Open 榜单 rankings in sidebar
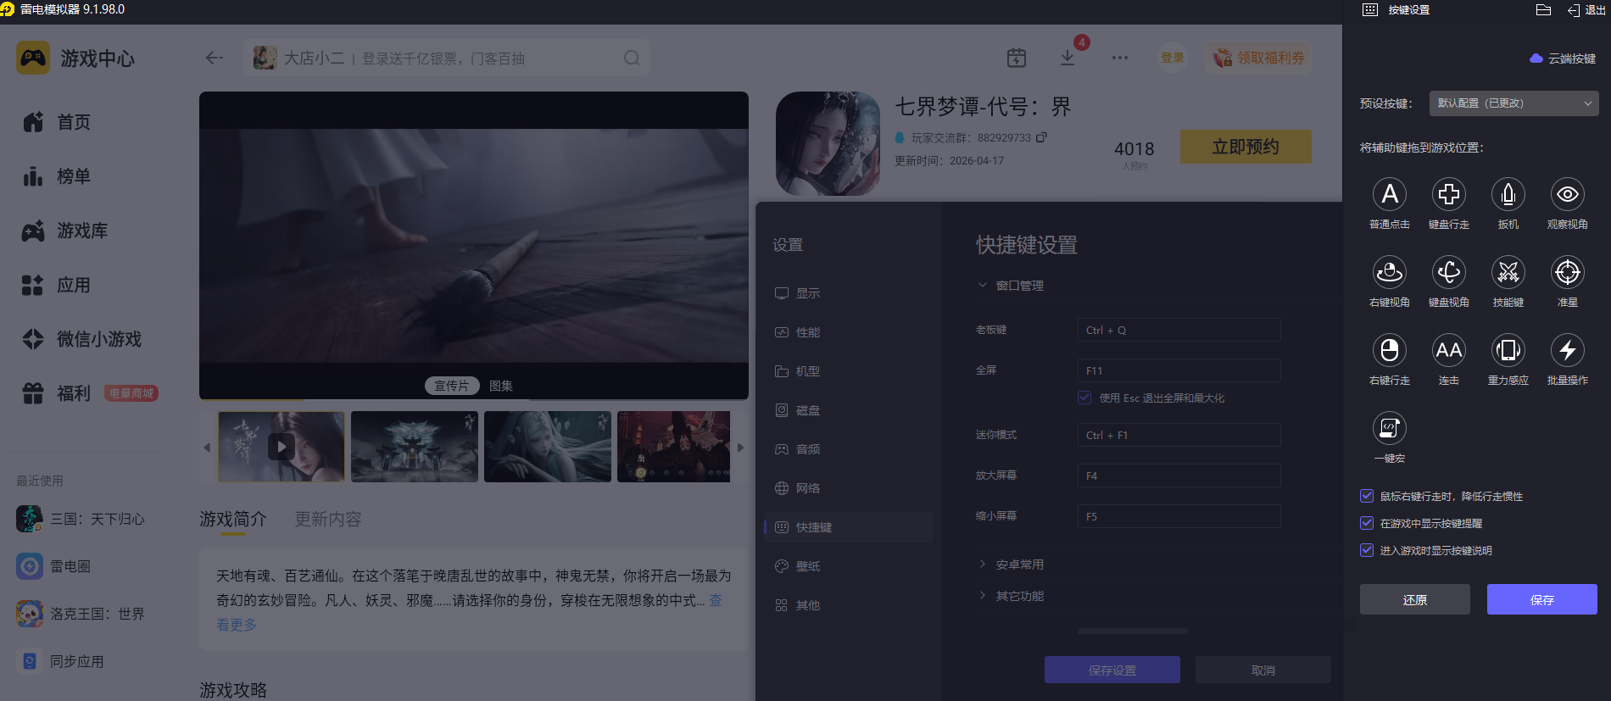 (56, 176)
